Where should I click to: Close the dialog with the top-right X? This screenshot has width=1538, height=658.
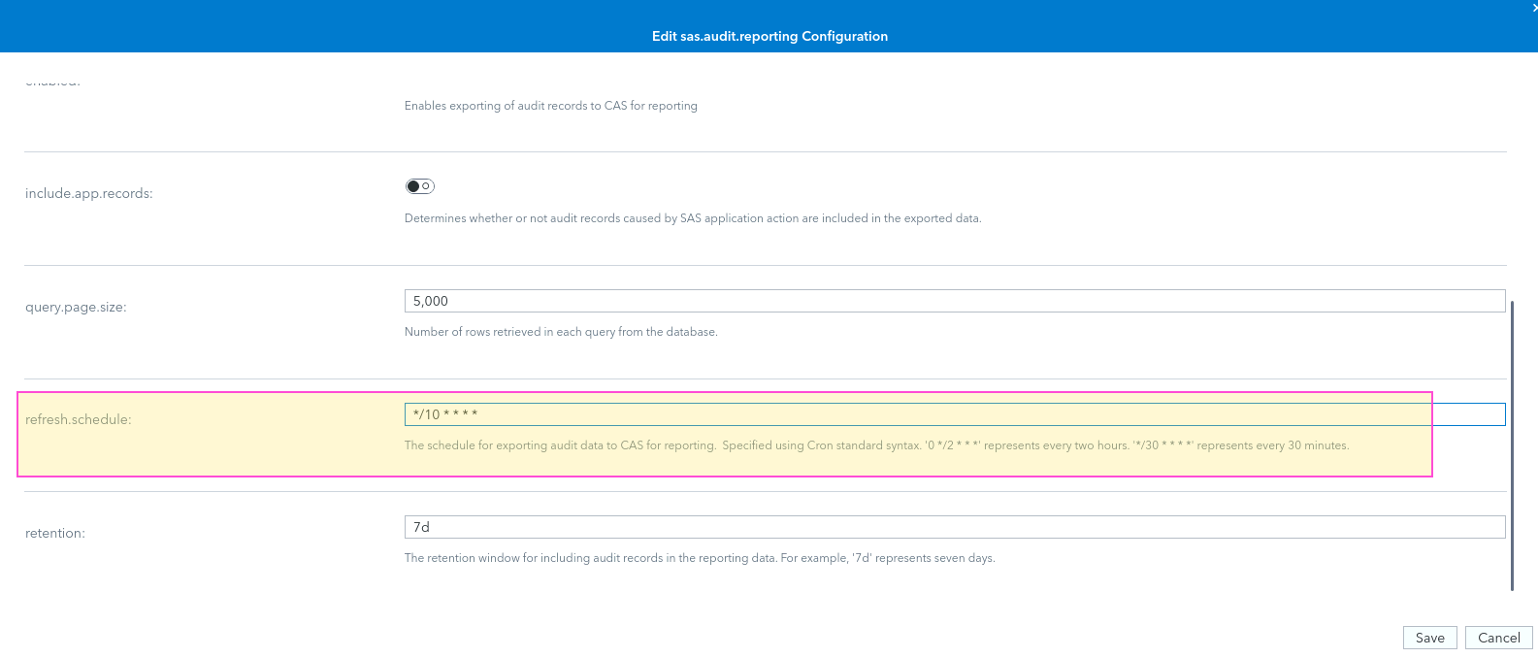(x=1533, y=7)
